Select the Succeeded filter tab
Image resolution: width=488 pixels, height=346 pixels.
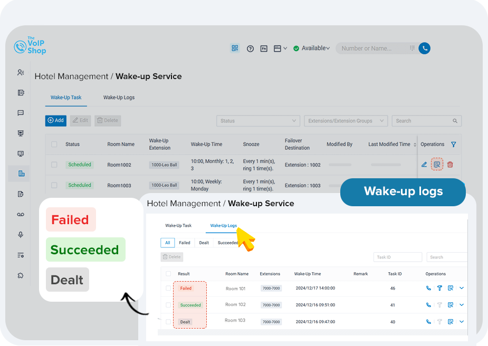point(228,243)
